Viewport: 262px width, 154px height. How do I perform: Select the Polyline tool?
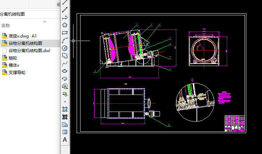pyautogui.click(x=65, y=17)
